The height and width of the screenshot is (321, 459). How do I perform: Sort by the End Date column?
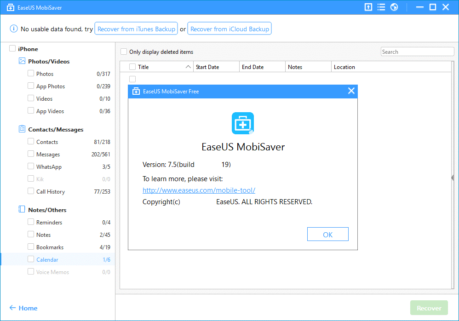tap(262, 67)
